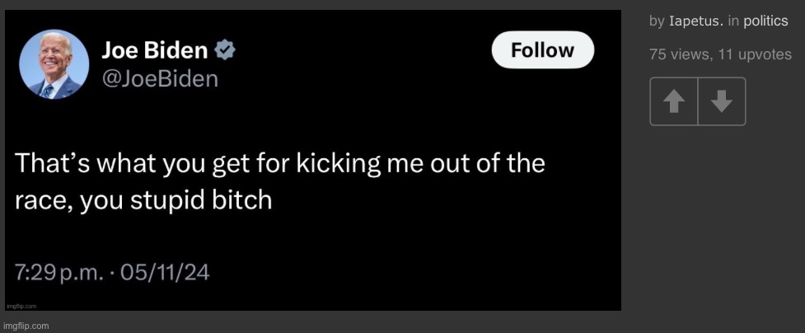The height and width of the screenshot is (333, 805).
Task: Open the meme image thumbnail
Action: click(x=313, y=160)
